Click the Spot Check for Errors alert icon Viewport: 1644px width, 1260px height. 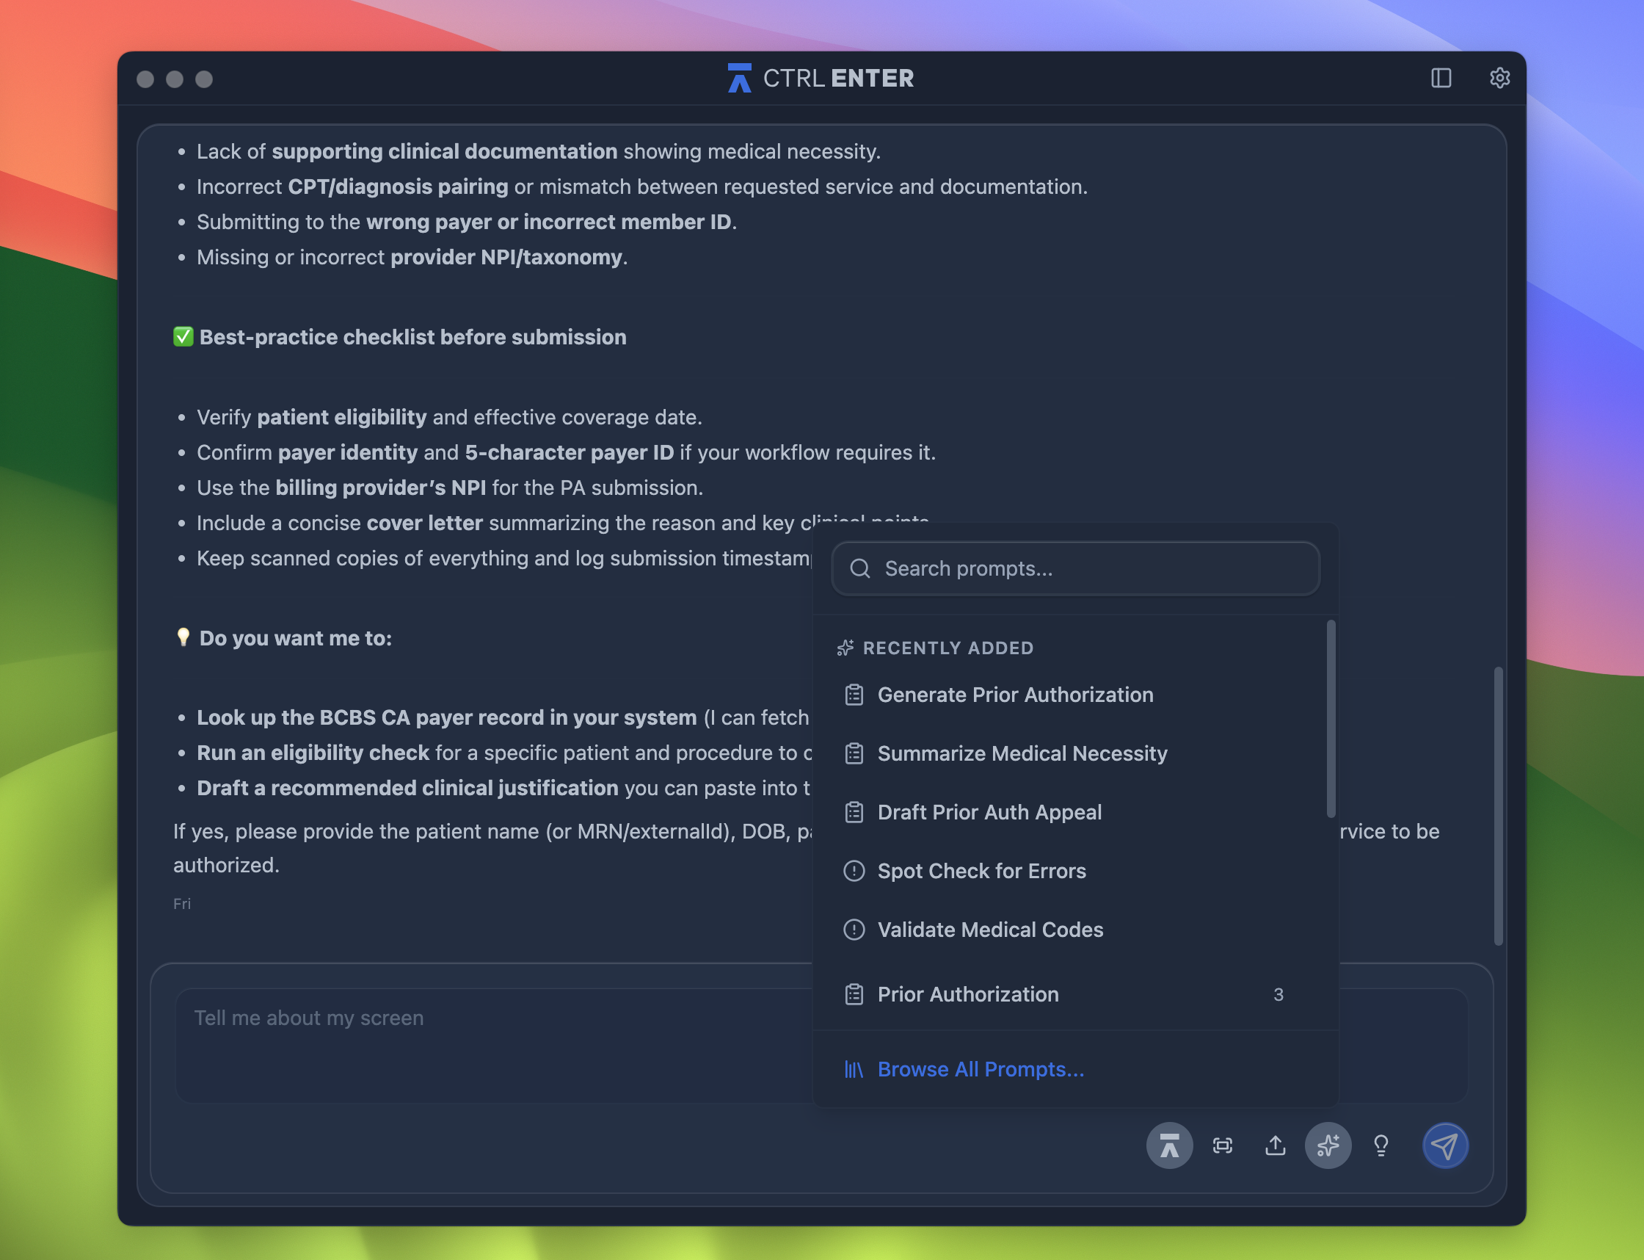pos(854,871)
